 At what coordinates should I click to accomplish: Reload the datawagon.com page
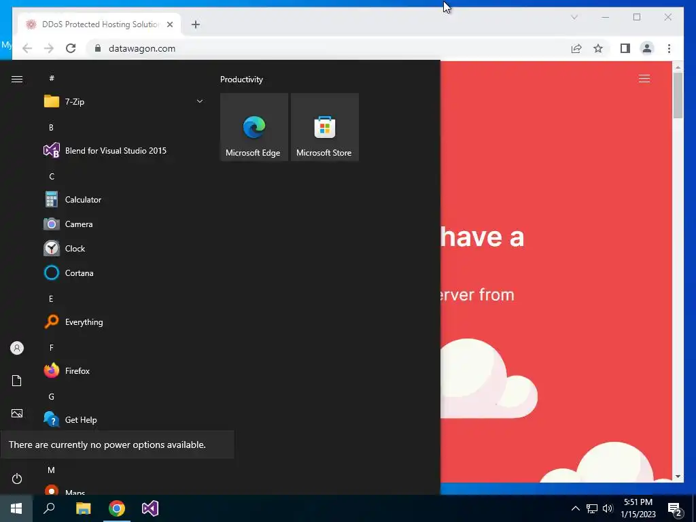click(x=71, y=48)
